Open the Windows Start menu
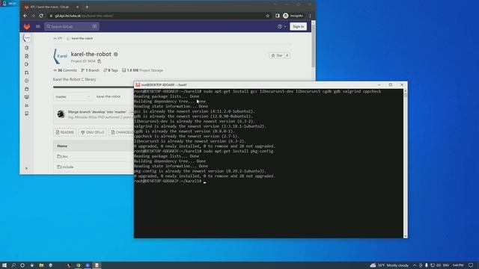The width and height of the screenshot is (479, 269). pos(4,265)
